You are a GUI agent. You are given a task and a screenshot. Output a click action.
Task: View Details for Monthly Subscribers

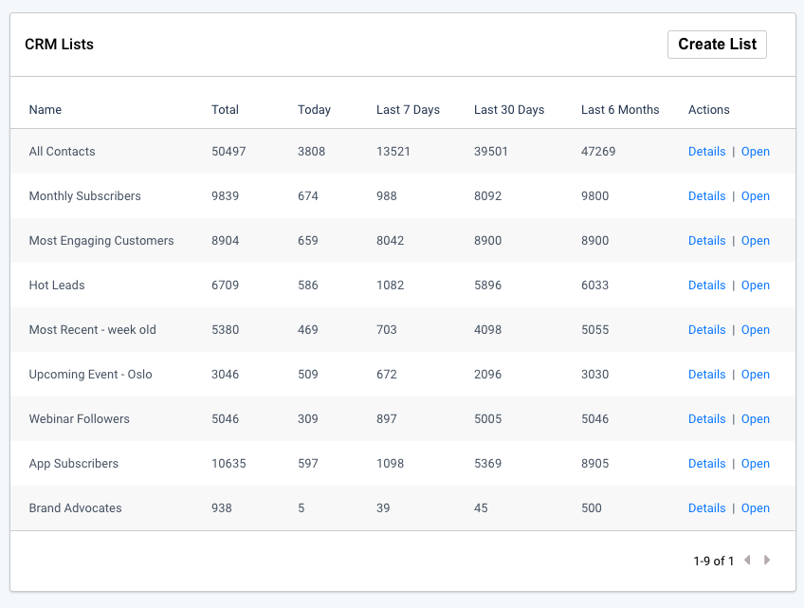(x=706, y=195)
